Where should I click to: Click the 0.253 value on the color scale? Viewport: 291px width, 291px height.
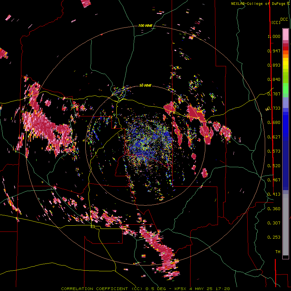click(x=274, y=237)
